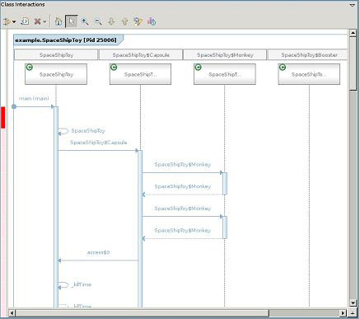The height and width of the screenshot is (319, 360).
Task: Click the vertical scrollbar thumb
Action: (353, 63)
